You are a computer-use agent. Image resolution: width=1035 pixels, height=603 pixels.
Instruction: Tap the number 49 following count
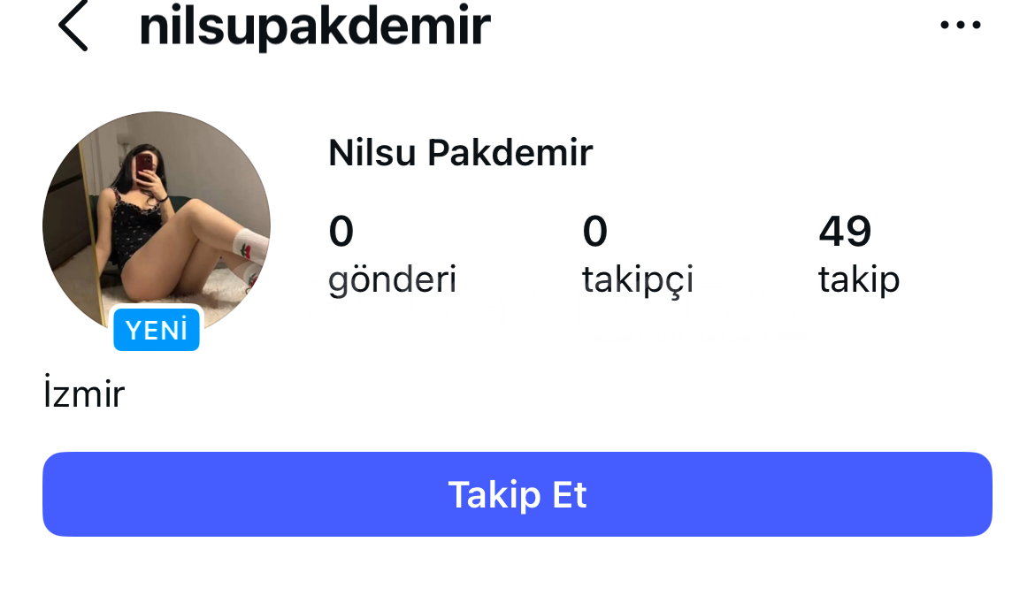(x=845, y=232)
